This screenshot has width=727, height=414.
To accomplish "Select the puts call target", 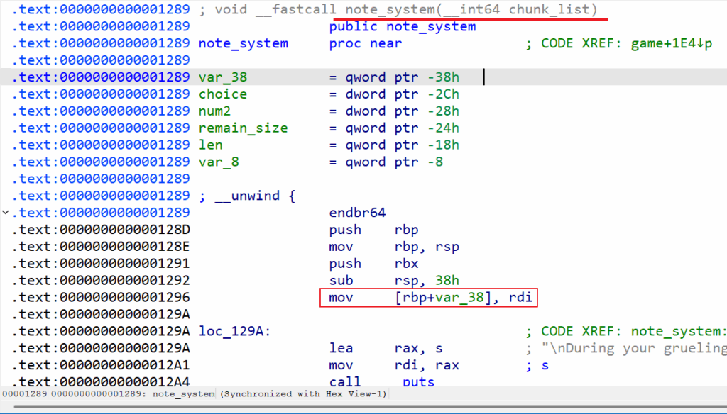I will pyautogui.click(x=418, y=382).
